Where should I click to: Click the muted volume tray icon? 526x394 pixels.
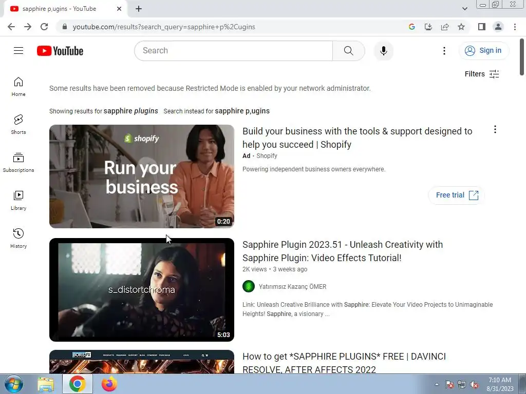474,384
